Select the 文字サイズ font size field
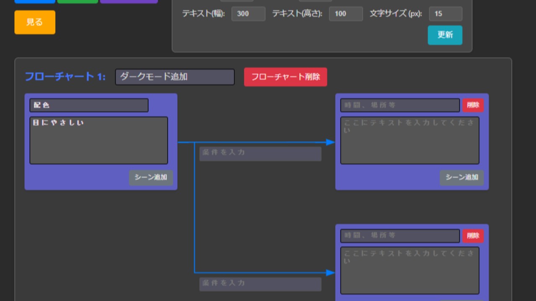The height and width of the screenshot is (301, 536). (446, 14)
